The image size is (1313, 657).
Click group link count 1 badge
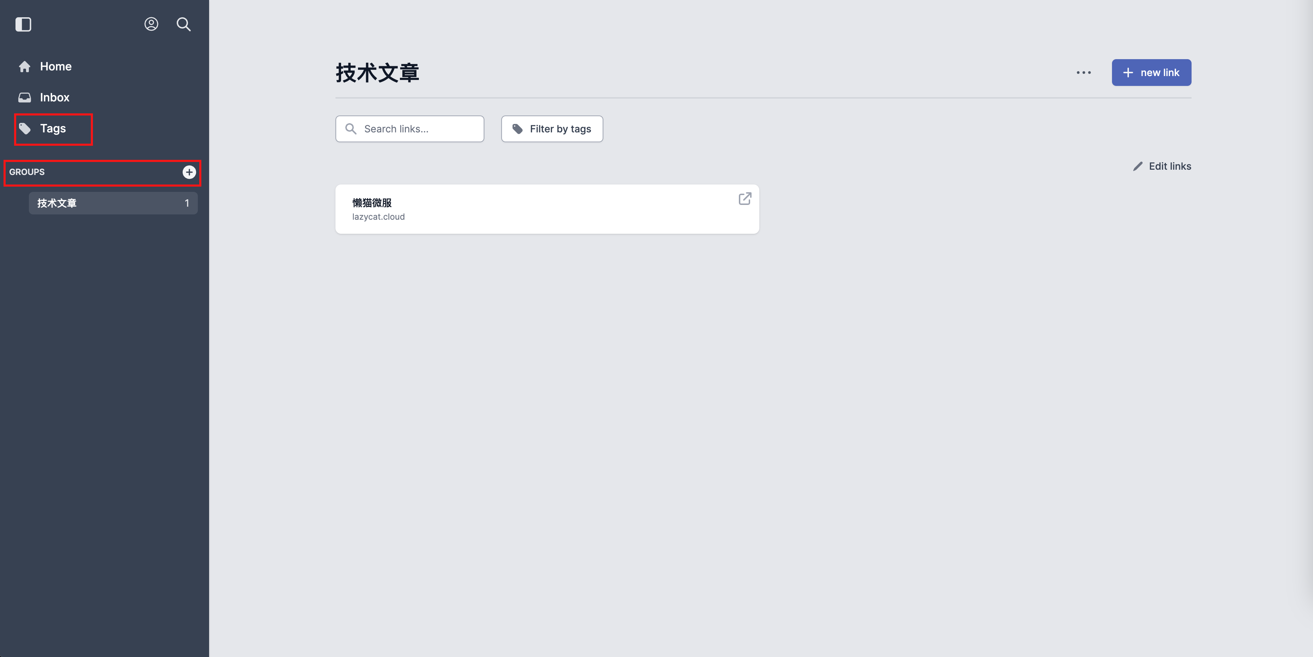click(x=187, y=204)
